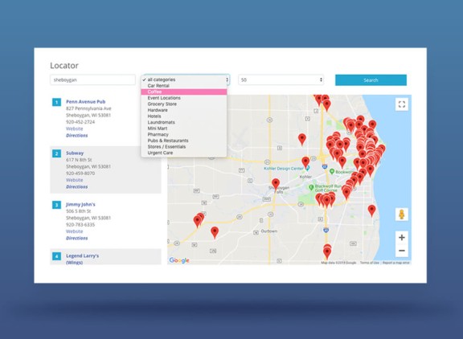Click Terms of Use on map footer
This screenshot has height=339, width=463.
coord(370,263)
